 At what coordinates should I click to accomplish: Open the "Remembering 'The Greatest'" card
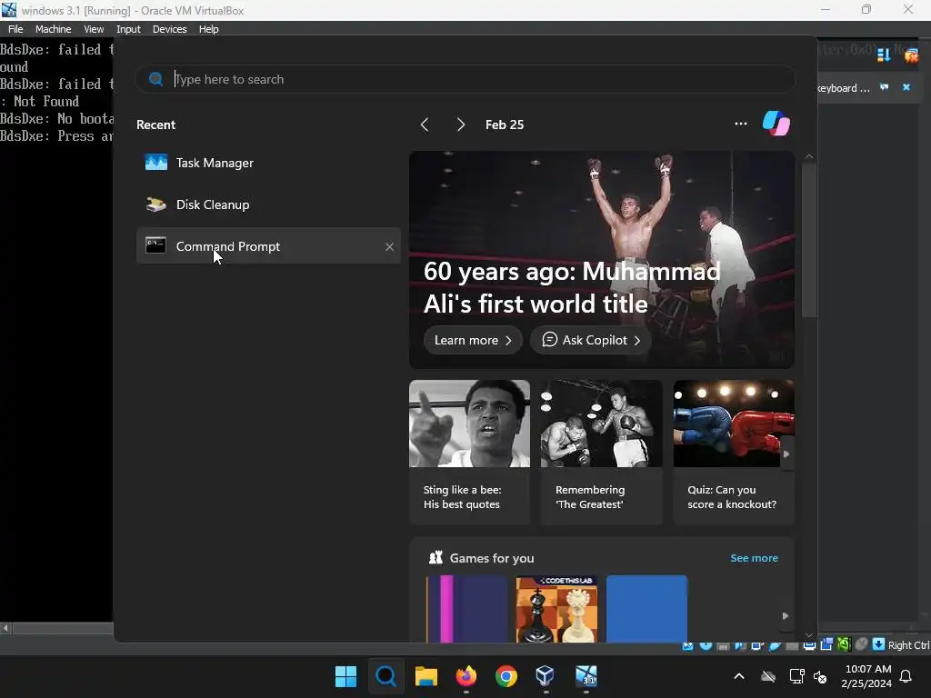[x=602, y=453]
